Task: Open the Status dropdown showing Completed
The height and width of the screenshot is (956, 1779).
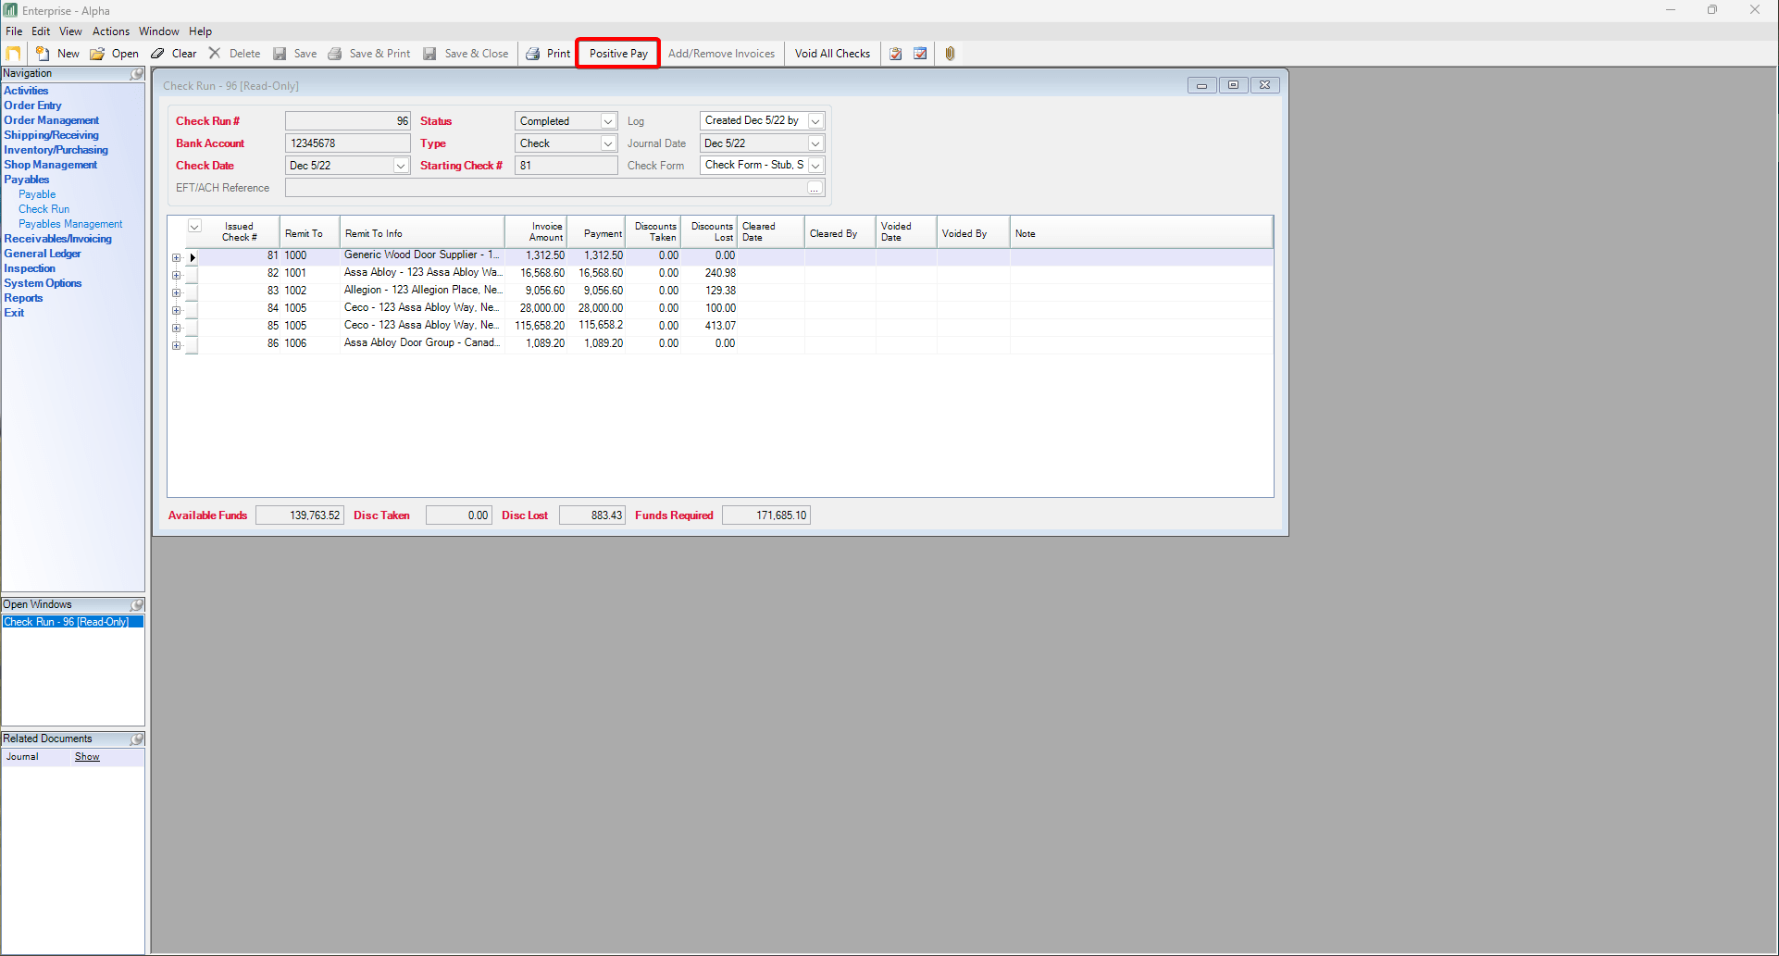Action: click(606, 120)
